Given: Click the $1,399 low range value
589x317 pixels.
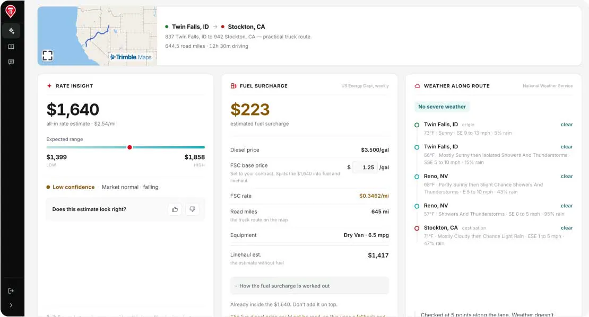Looking at the screenshot, I should tap(56, 157).
